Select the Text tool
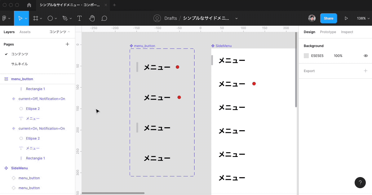This screenshot has height=195, width=372. [x=79, y=18]
